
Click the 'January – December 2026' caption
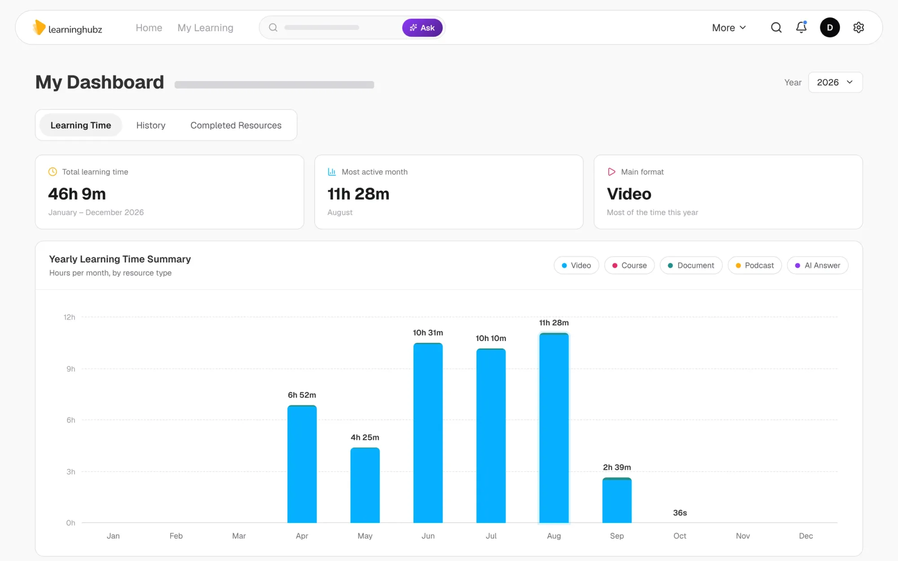(x=96, y=212)
